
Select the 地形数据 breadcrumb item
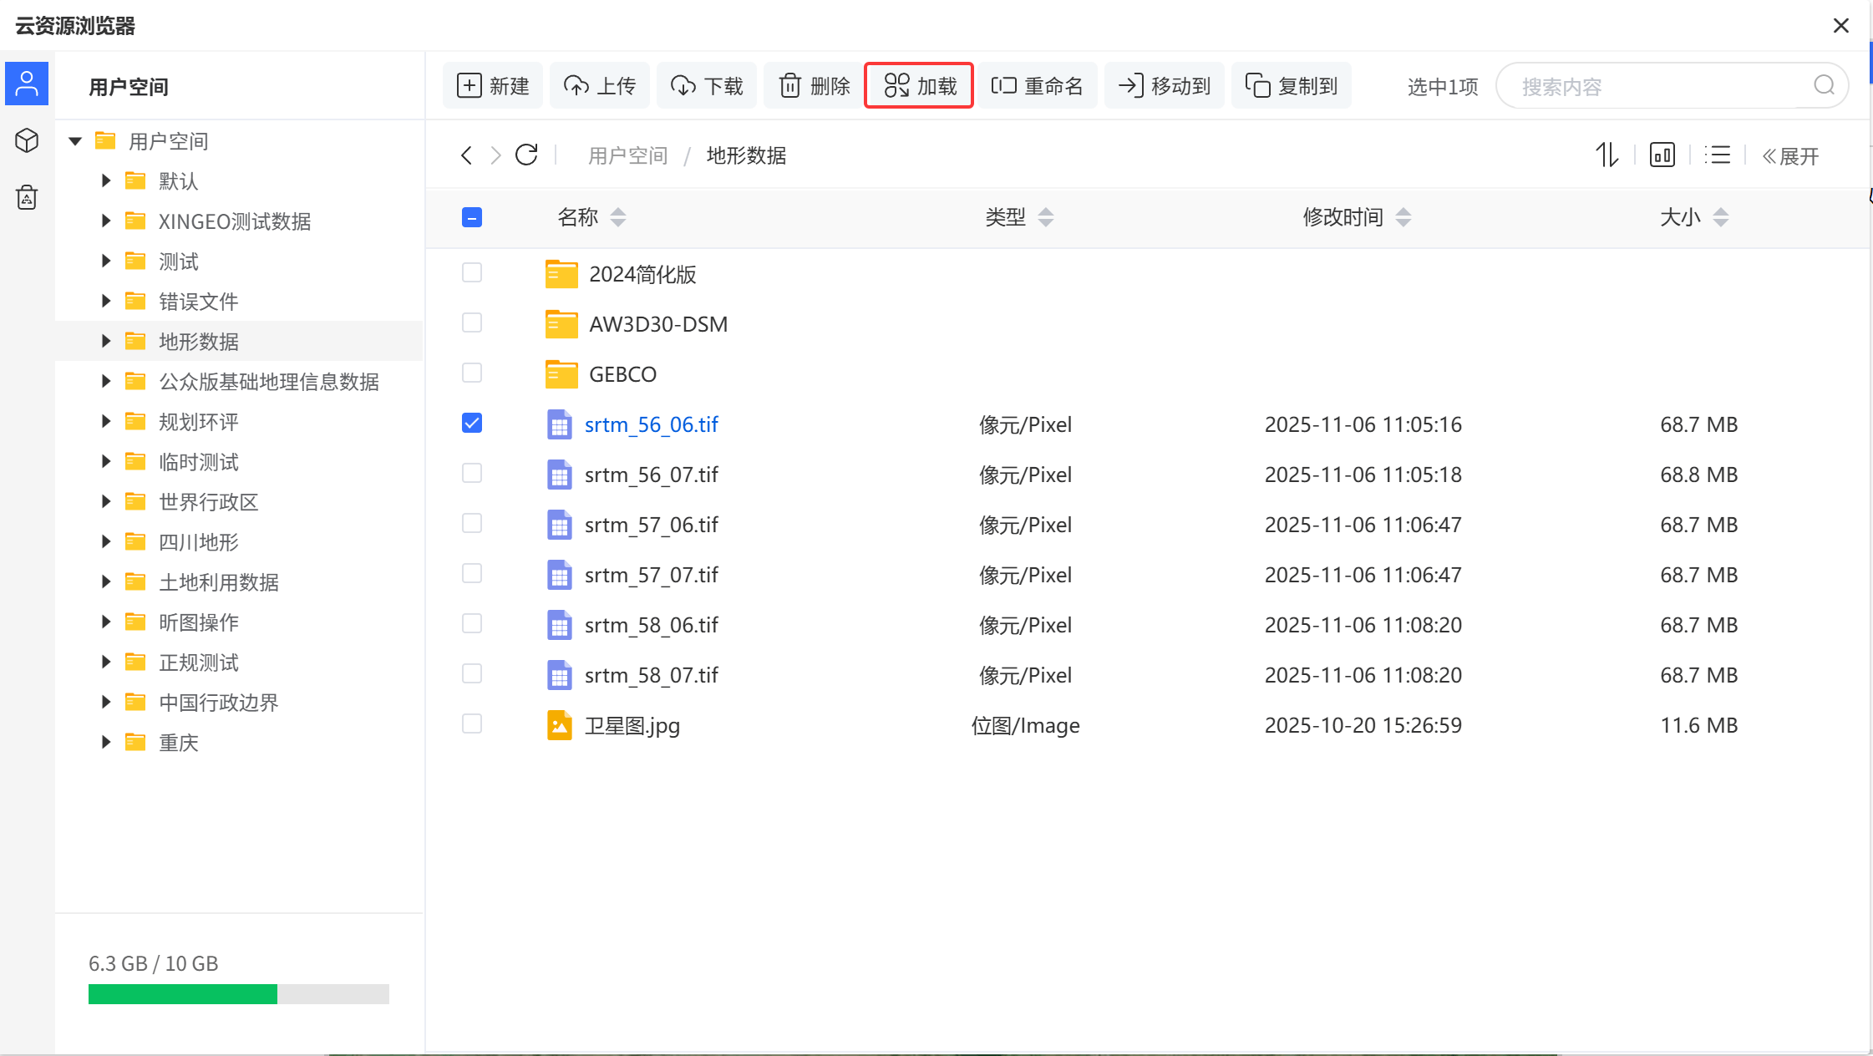745,155
